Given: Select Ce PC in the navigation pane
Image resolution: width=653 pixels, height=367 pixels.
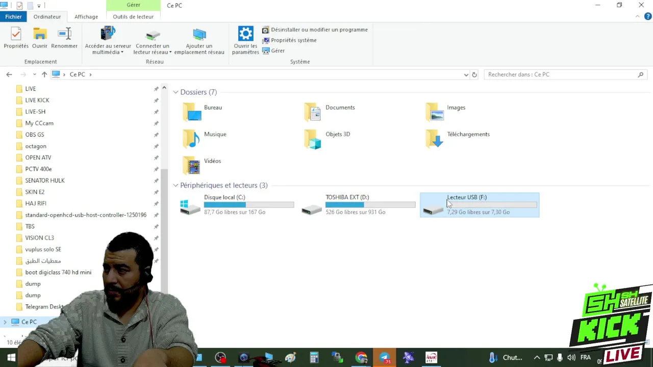Looking at the screenshot, I should click(x=29, y=322).
